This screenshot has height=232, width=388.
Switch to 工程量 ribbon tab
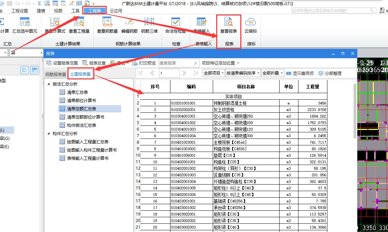[95, 11]
